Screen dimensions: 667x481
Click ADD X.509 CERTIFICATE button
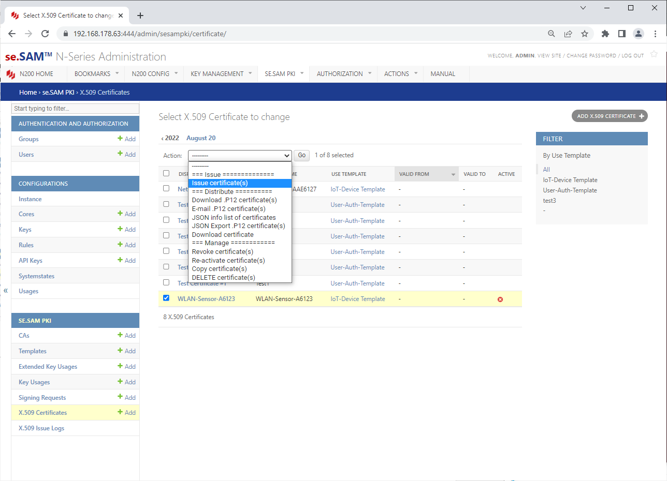click(x=610, y=116)
